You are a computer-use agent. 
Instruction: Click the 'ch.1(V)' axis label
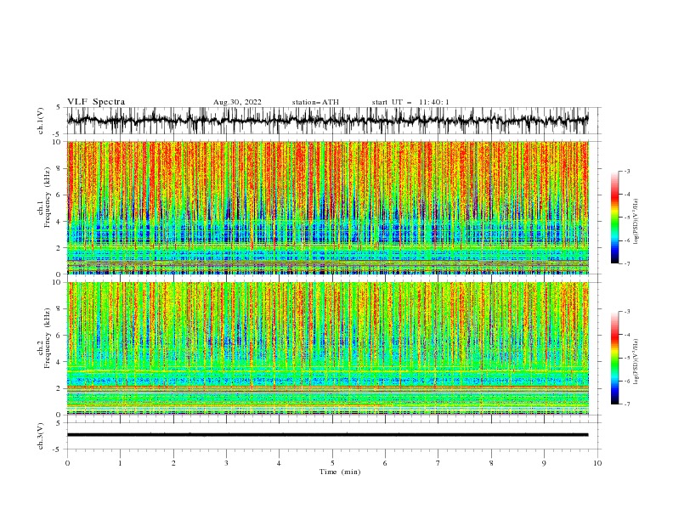(x=41, y=121)
